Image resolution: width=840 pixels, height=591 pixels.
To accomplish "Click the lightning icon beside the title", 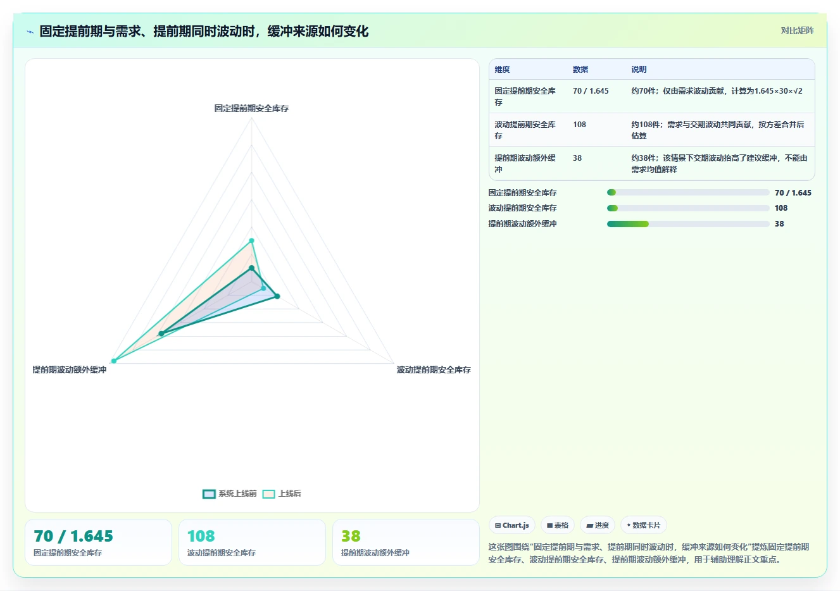I will click(30, 32).
